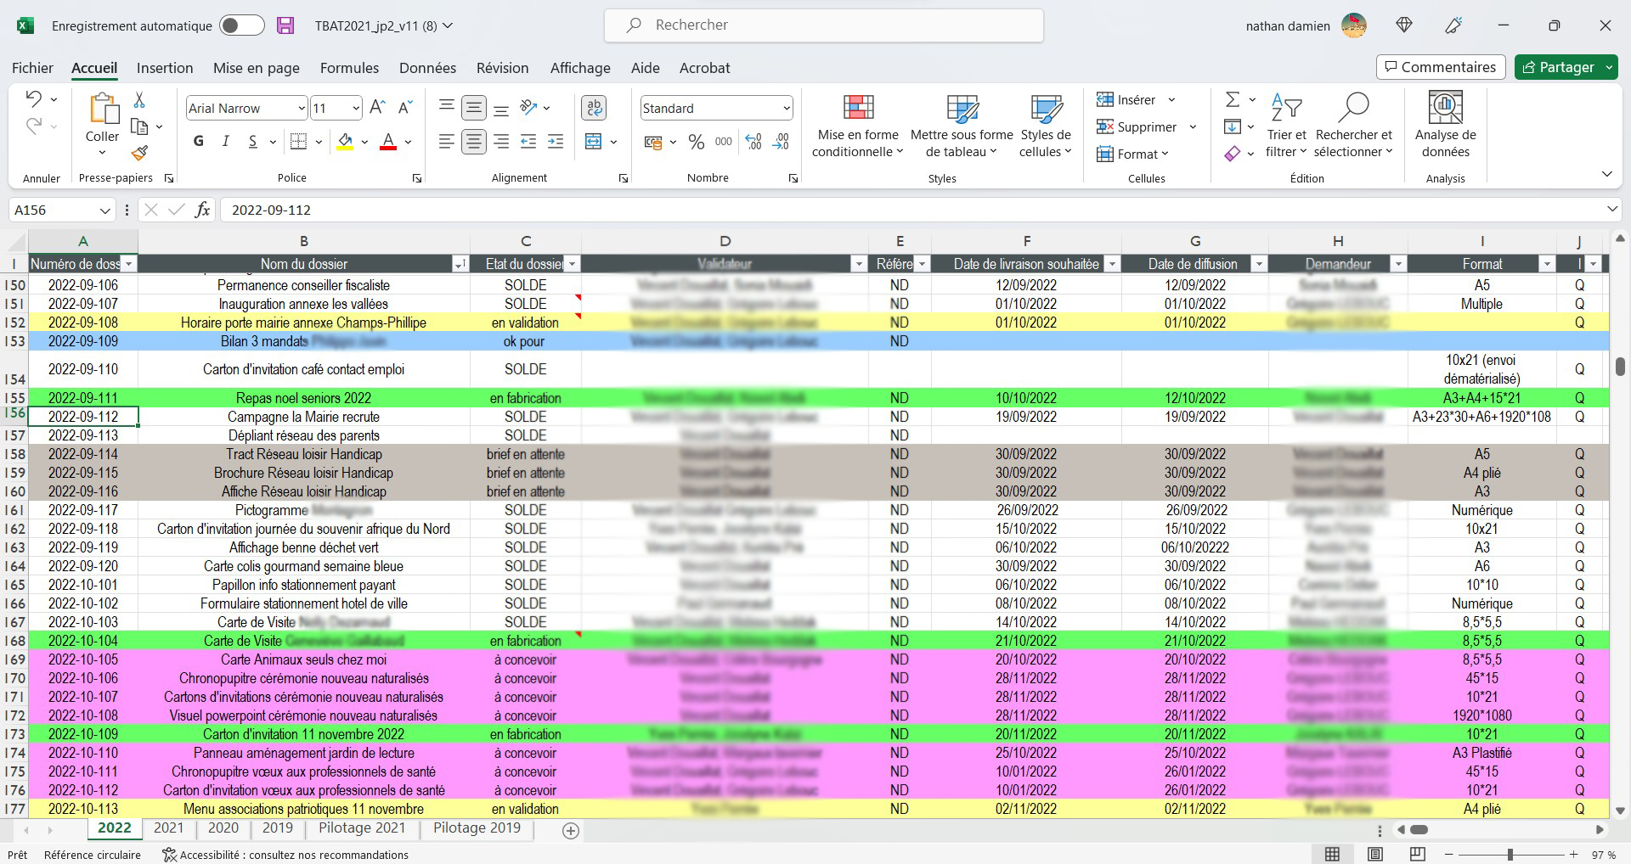The height and width of the screenshot is (864, 1631).
Task: Expand the Standard number format dropdown
Action: (x=786, y=109)
